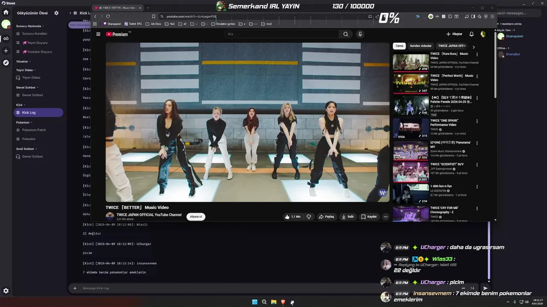Viewport: 547px width, 307px height.
Task: Expand the Yönetim category
Action: click(x=23, y=61)
